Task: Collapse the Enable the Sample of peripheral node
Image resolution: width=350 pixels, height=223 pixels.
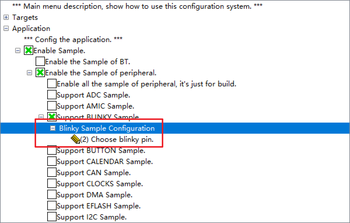Action: coord(29,73)
